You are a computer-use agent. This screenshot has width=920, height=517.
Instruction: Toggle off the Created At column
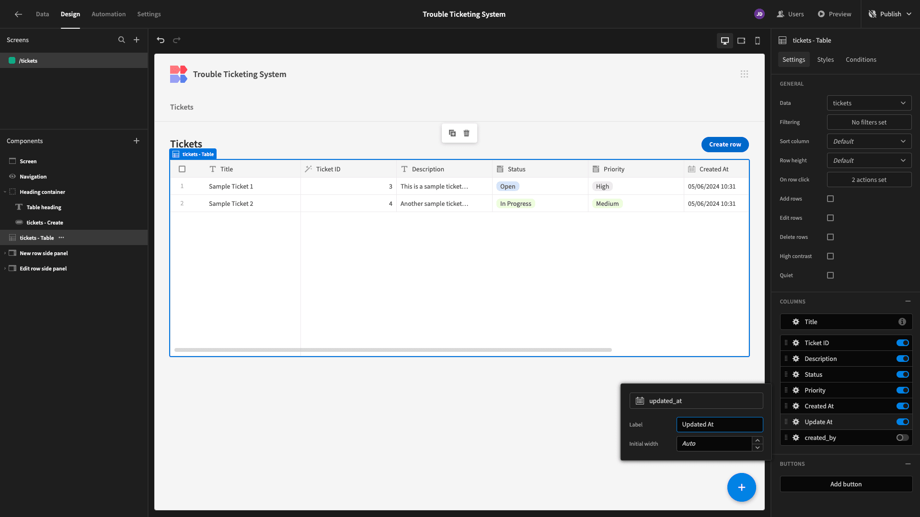coord(903,406)
